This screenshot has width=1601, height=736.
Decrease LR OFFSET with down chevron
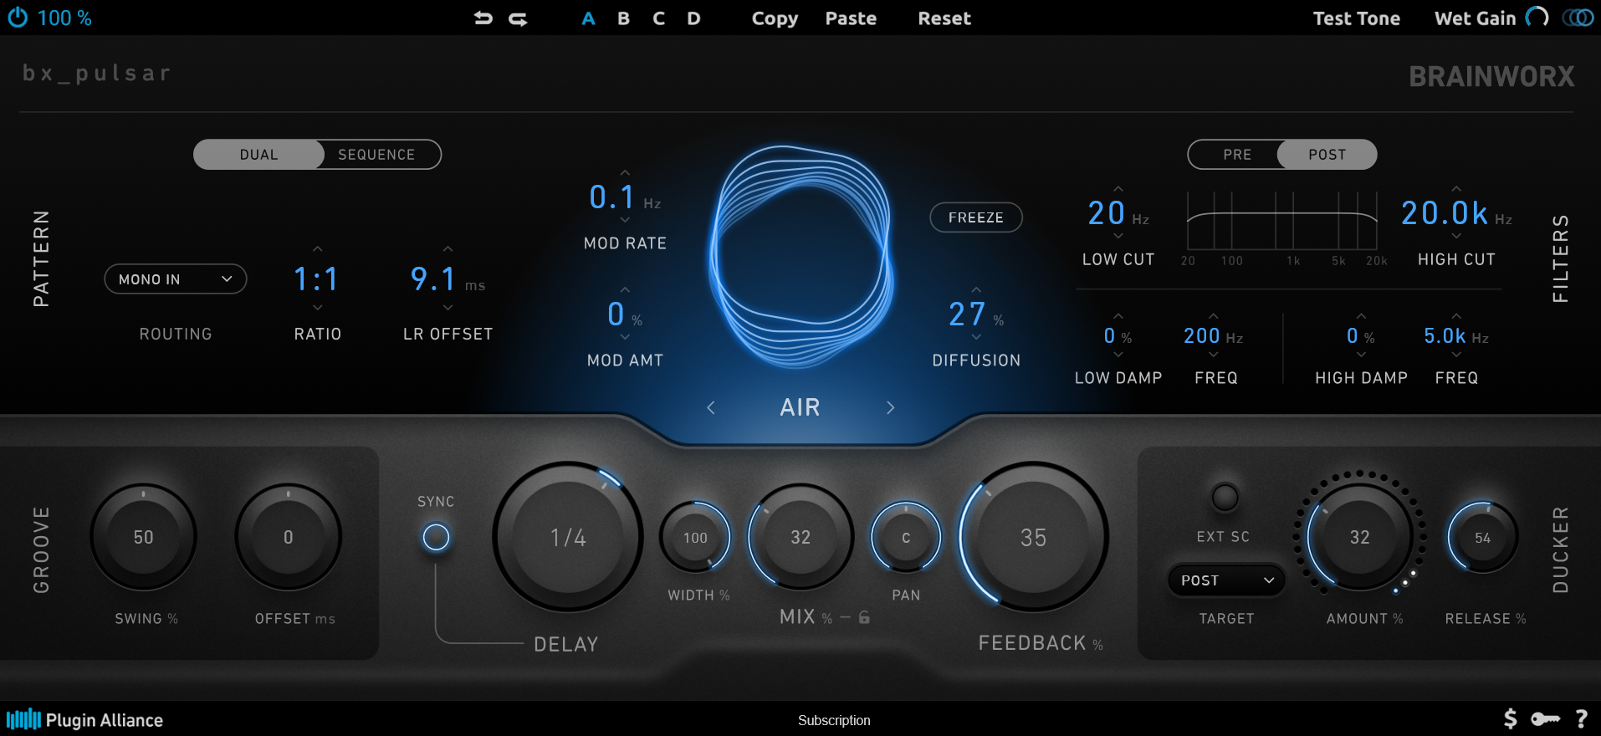[448, 308]
